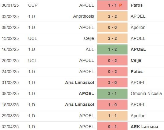Viewport: 164px width, 130px height.
Task: Click the 1 - 0 Aris Limassol score
Action: click(x=112, y=105)
